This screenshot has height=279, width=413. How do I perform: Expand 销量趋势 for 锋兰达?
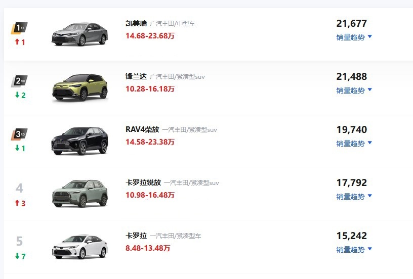354,90
